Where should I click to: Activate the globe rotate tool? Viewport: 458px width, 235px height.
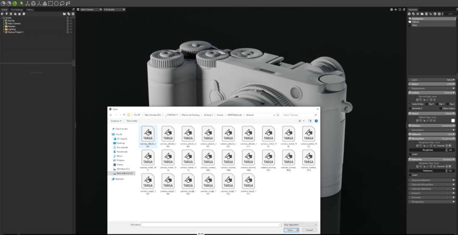click(x=34, y=3)
